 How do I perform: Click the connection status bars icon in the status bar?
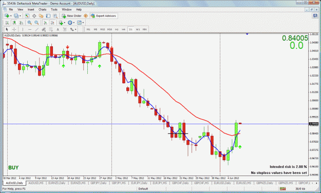[282, 188]
